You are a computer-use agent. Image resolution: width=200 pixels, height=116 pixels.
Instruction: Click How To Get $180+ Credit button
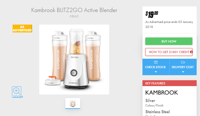point(169,52)
